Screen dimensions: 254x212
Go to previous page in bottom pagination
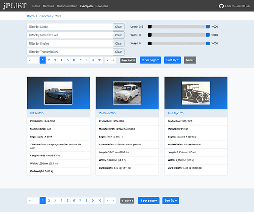(36, 201)
